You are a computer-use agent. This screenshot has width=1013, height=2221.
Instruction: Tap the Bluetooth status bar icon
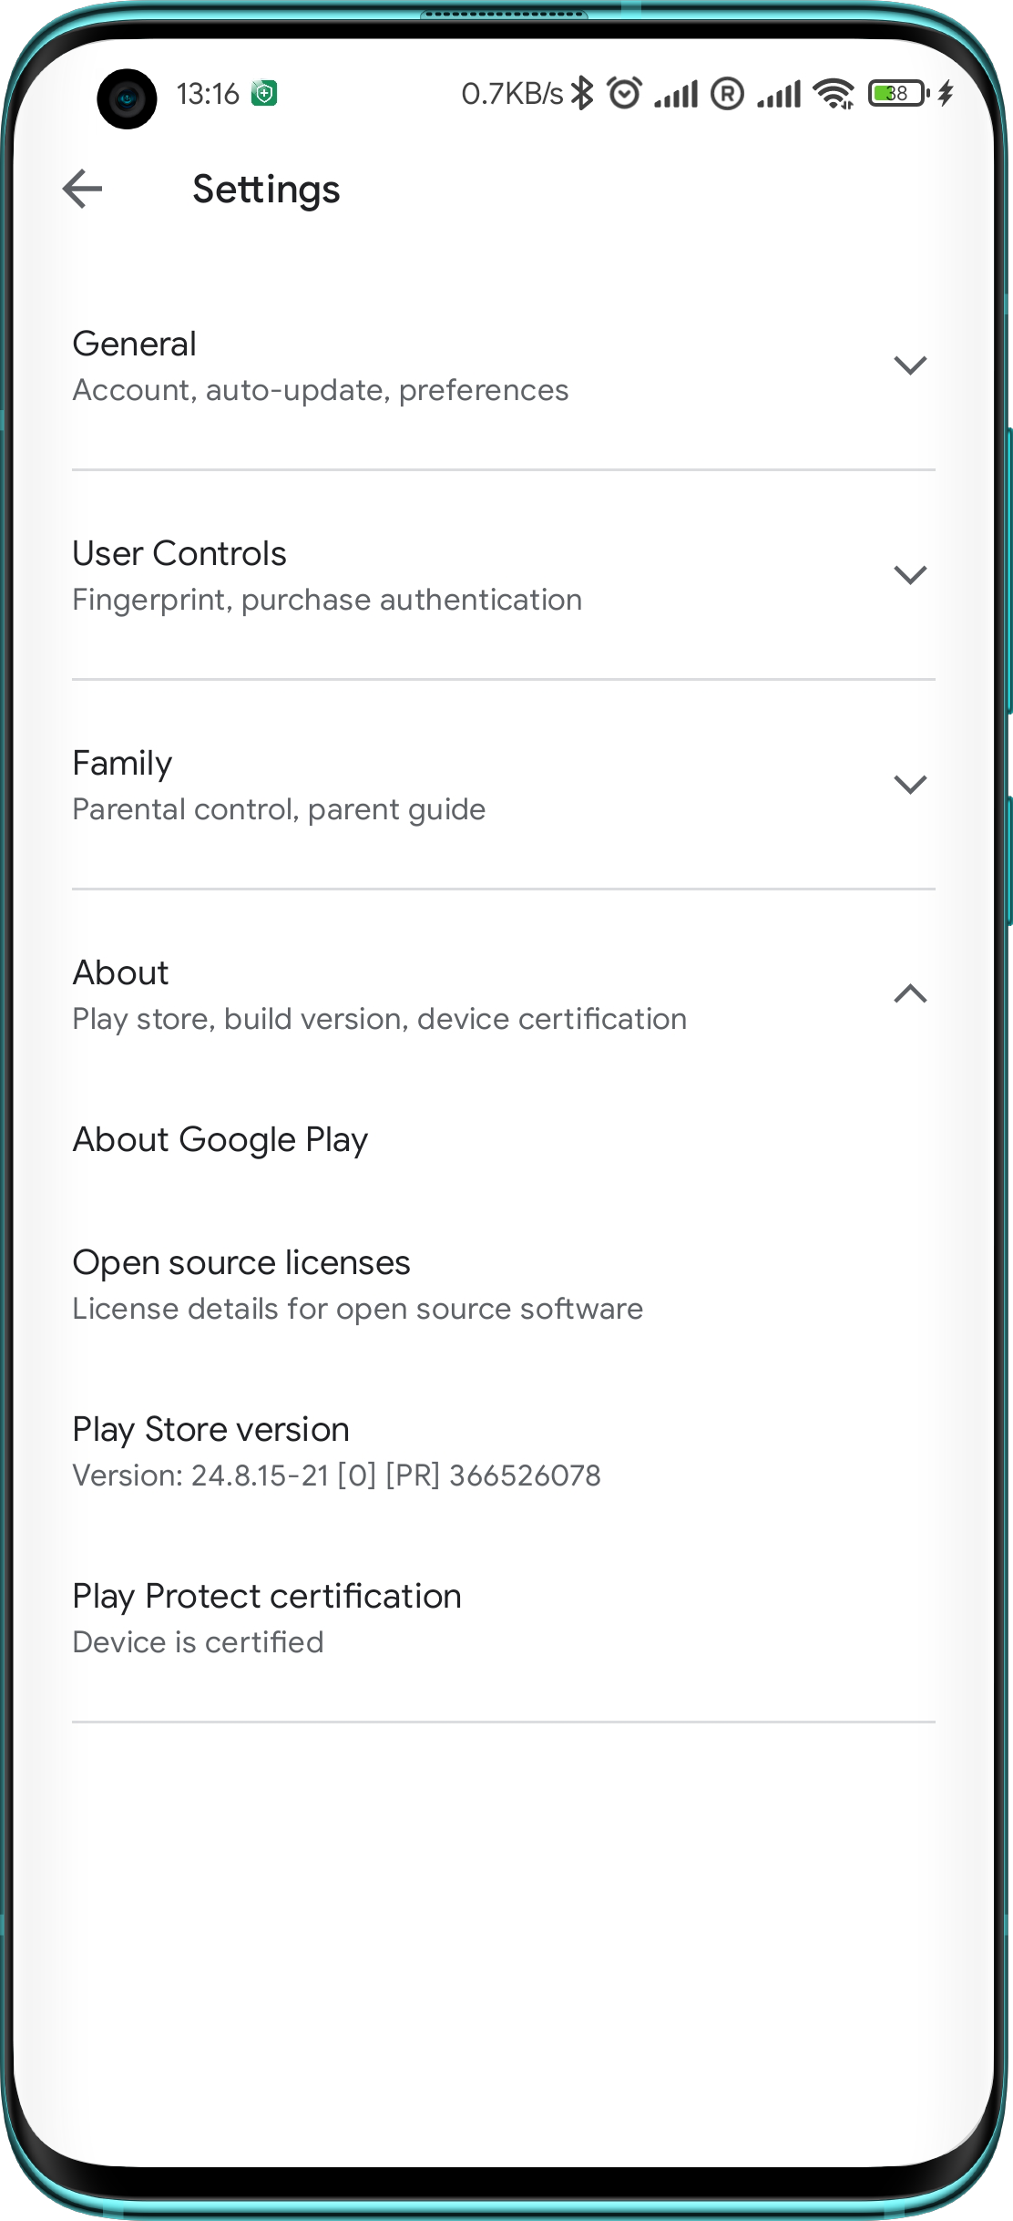coord(582,93)
